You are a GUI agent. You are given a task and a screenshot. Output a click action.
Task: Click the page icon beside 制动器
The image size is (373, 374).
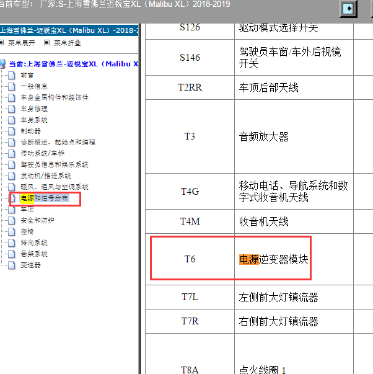click(11, 131)
